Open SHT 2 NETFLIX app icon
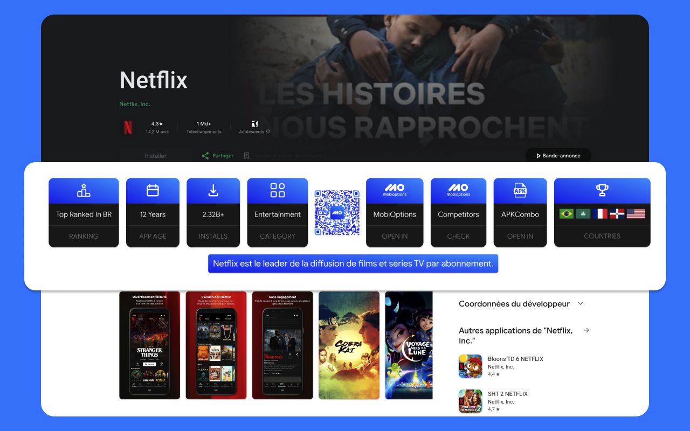690x431 pixels. point(470,401)
